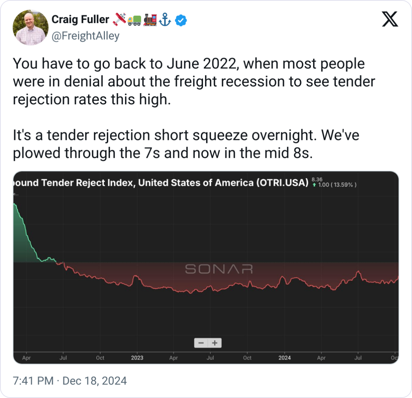This screenshot has height=398, width=412.
Task: Select the 2024 marker on time axis
Action: pos(284,358)
